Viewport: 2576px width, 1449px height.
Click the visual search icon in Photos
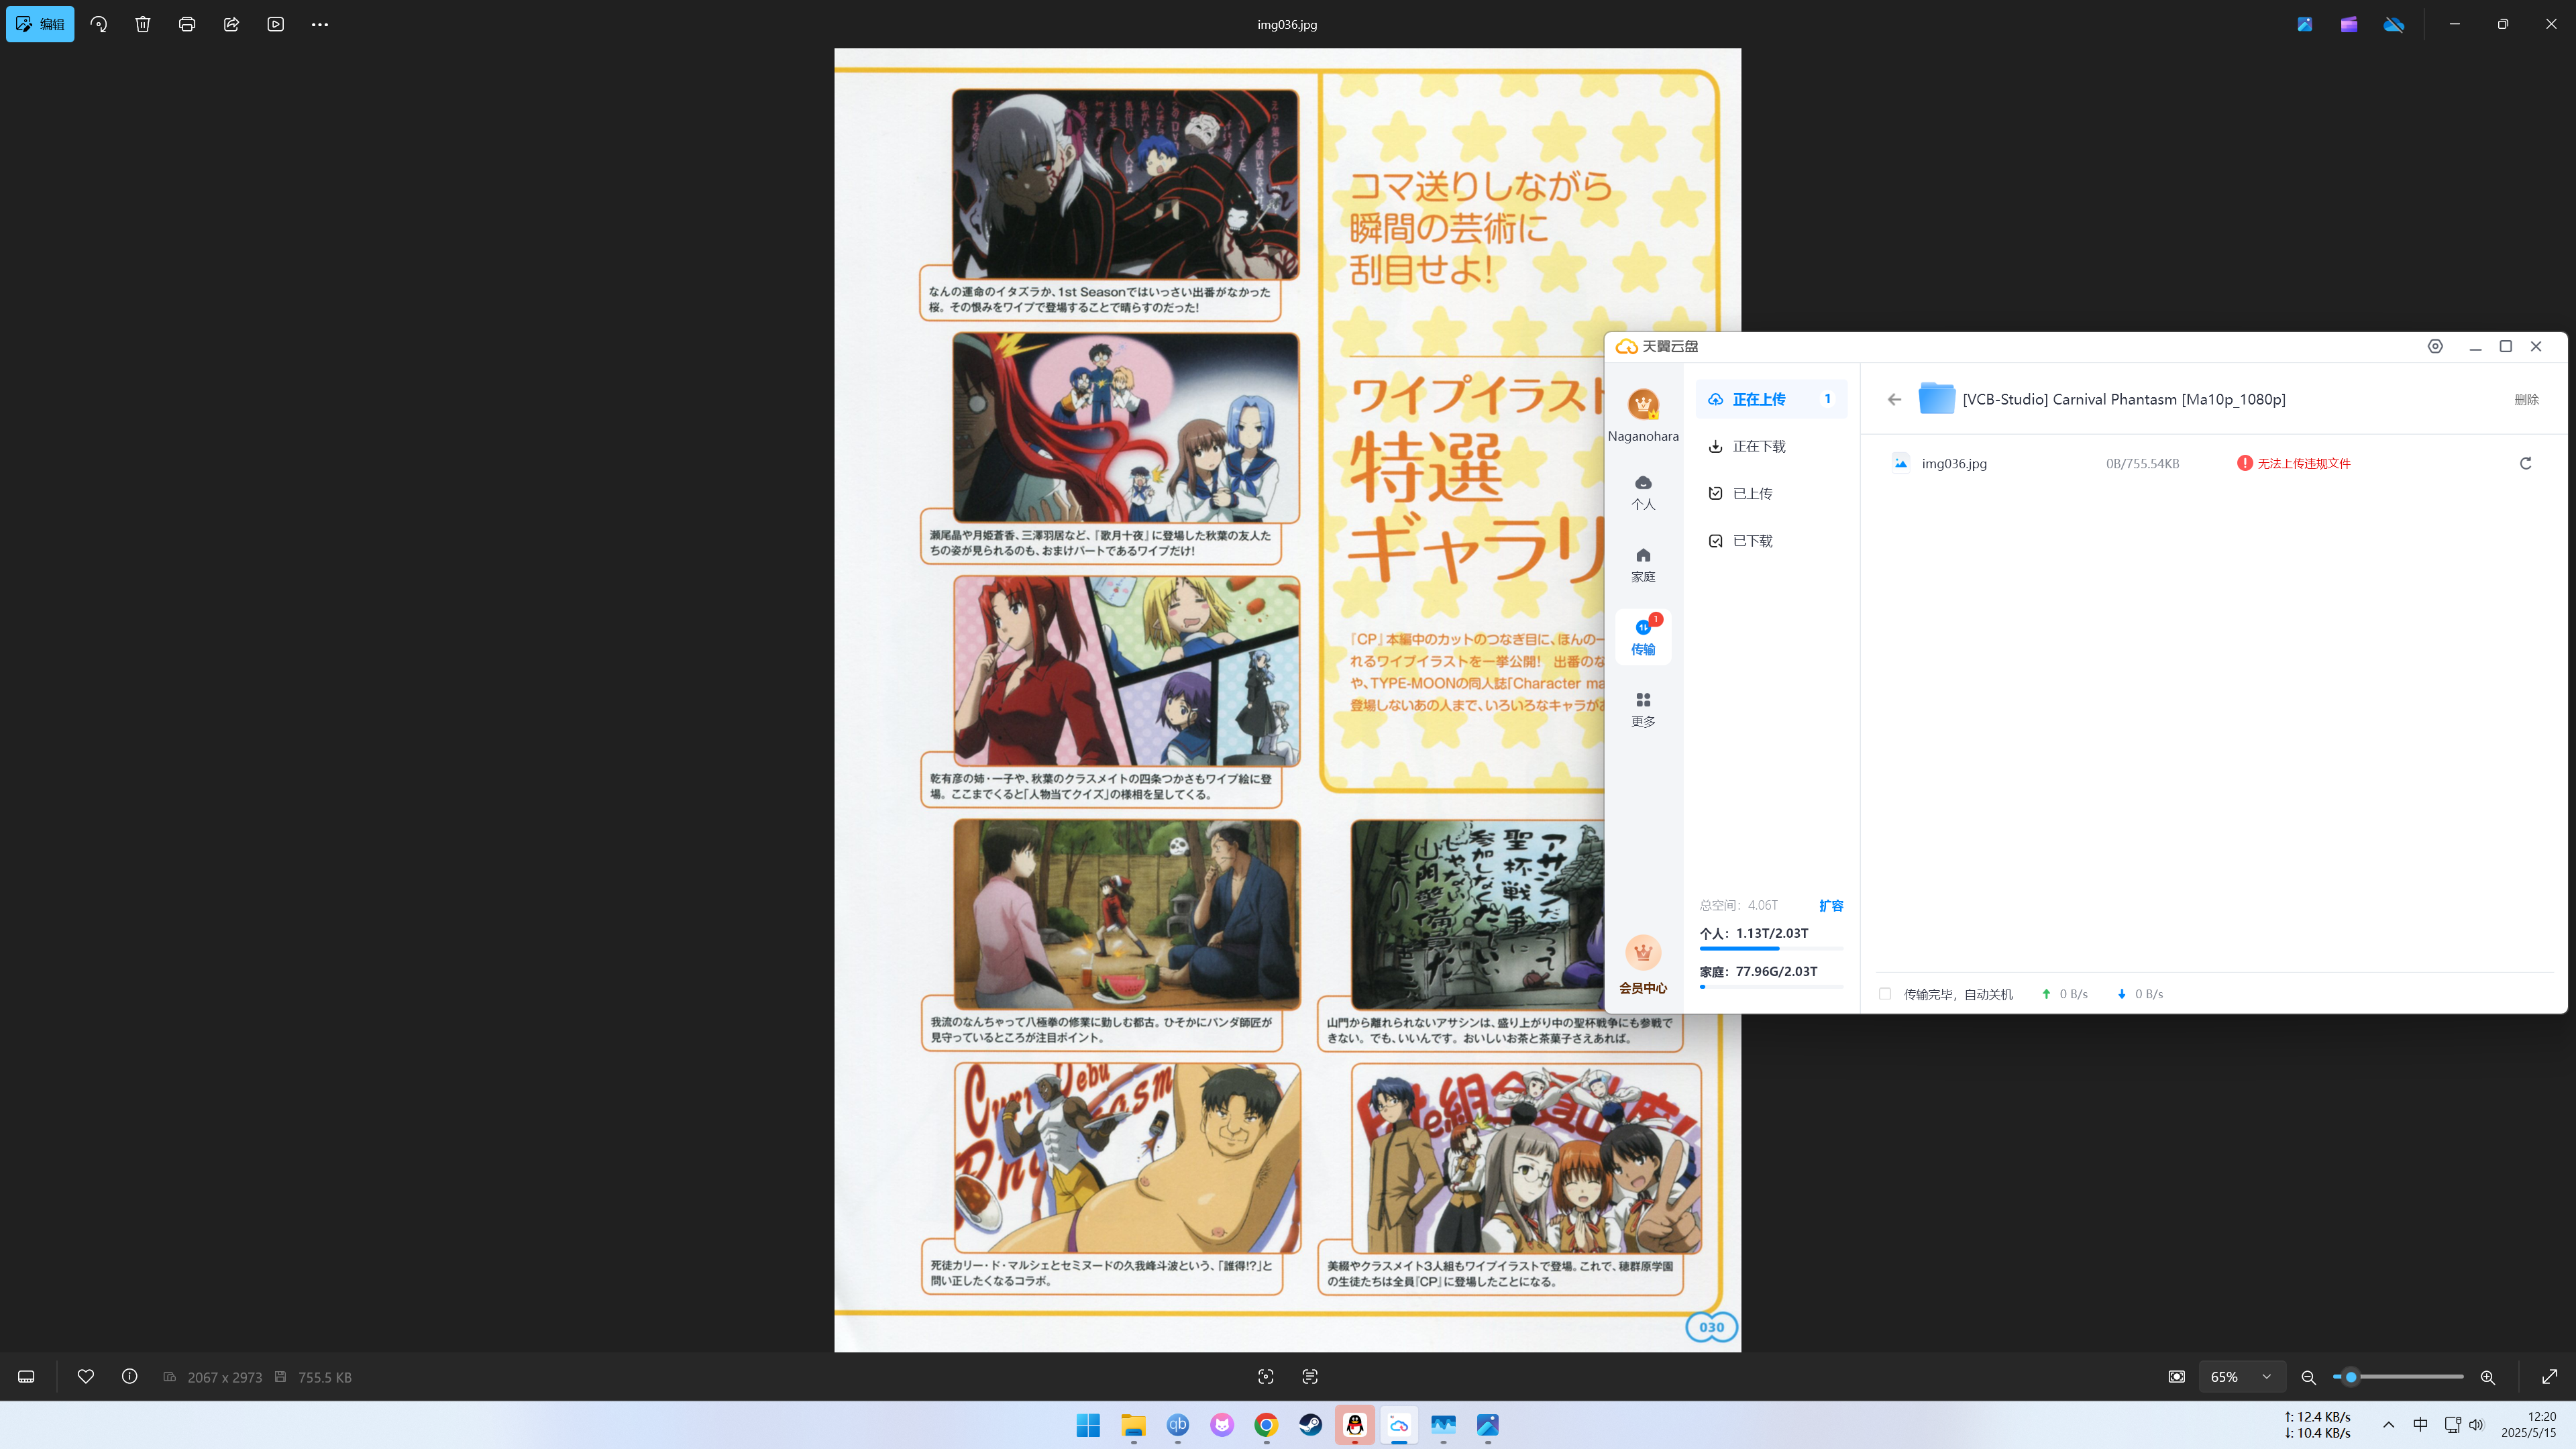(1266, 1377)
